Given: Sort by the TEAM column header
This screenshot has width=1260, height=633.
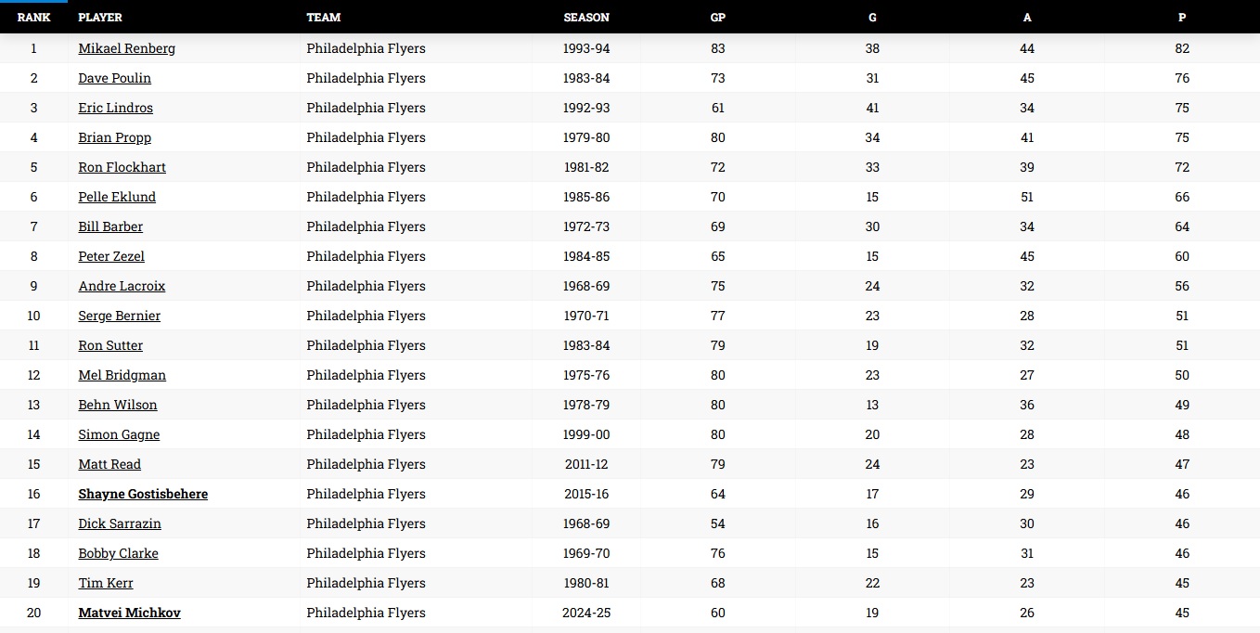Looking at the screenshot, I should pyautogui.click(x=324, y=17).
